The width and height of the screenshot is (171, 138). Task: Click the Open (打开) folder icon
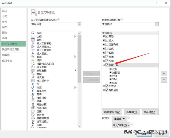point(33,60)
